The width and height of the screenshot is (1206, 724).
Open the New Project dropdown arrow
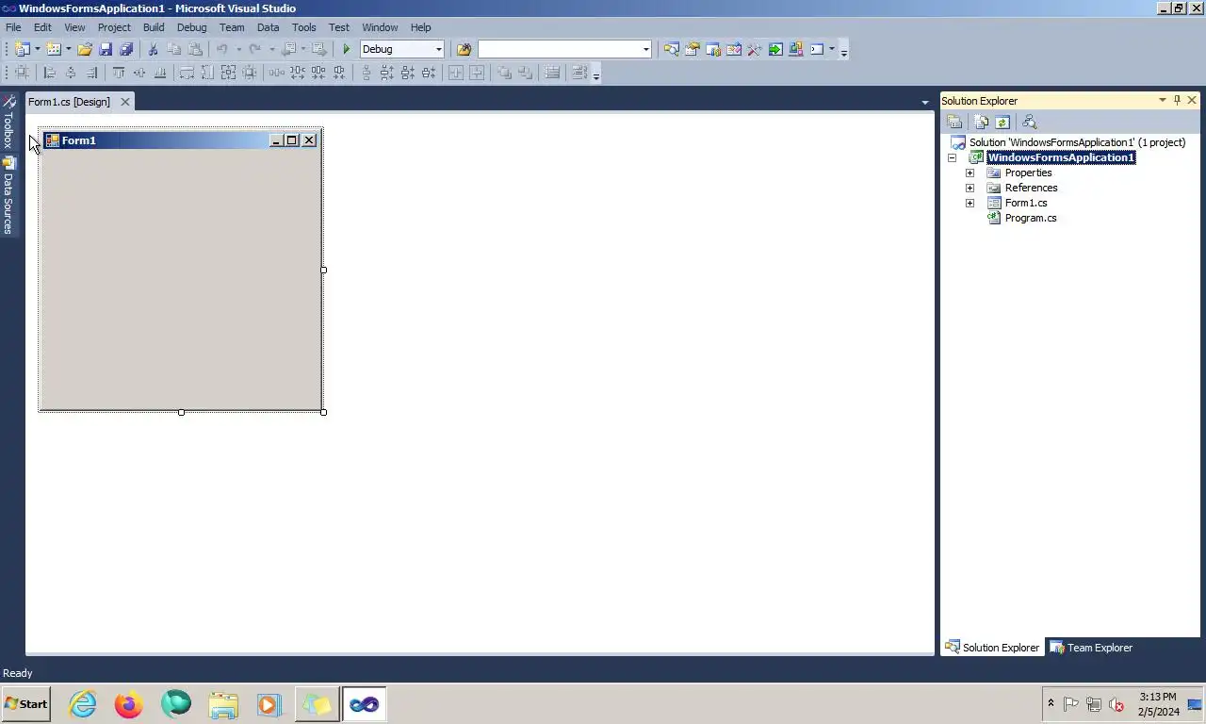38,49
